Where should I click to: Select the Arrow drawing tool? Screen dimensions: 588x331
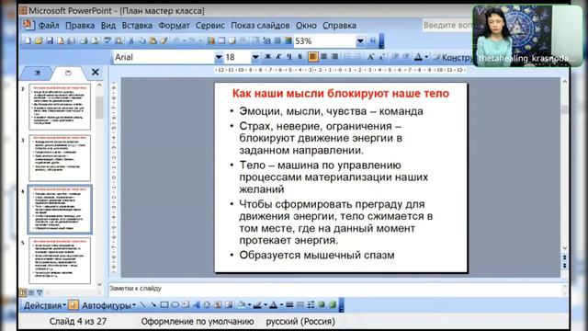153,304
